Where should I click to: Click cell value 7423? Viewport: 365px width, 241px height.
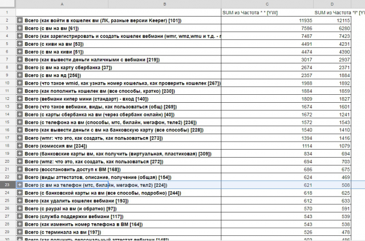coord(344,36)
